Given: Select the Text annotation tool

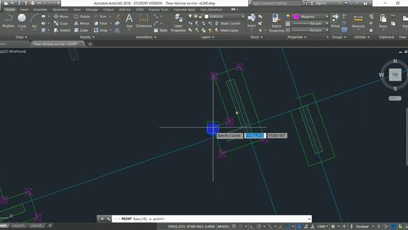Looking at the screenshot, I should click(x=129, y=21).
